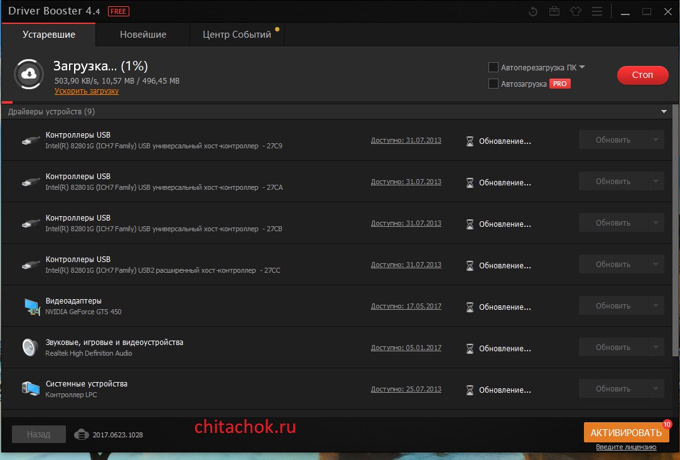Click the Ускорить загрузку link
The height and width of the screenshot is (460, 680).
[x=86, y=91]
